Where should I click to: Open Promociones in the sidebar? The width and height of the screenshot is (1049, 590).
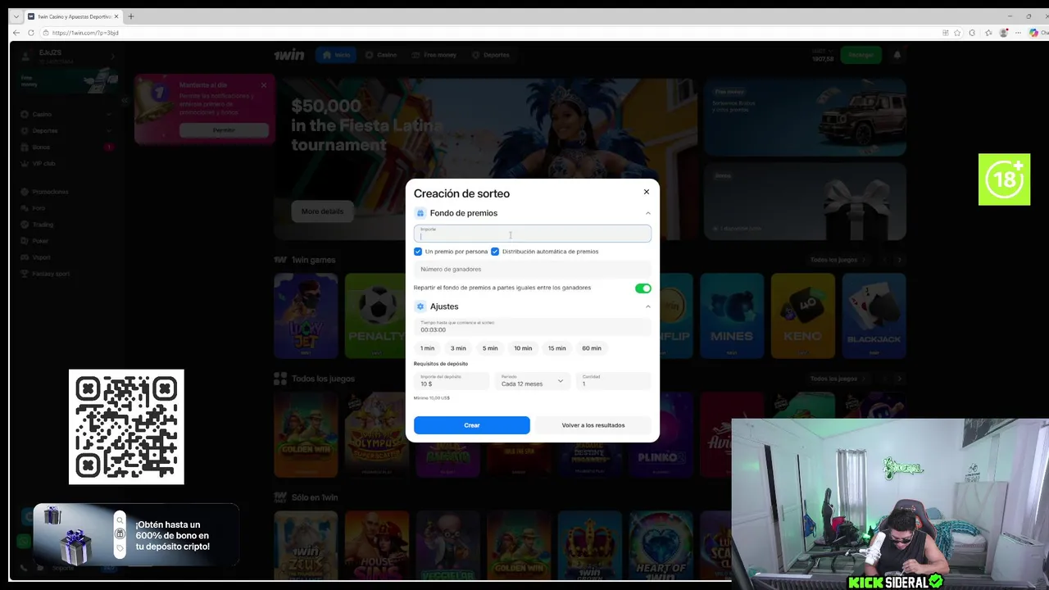click(66, 192)
